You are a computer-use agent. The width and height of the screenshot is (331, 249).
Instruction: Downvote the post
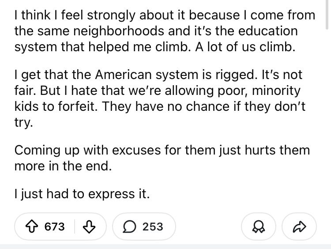click(x=90, y=227)
